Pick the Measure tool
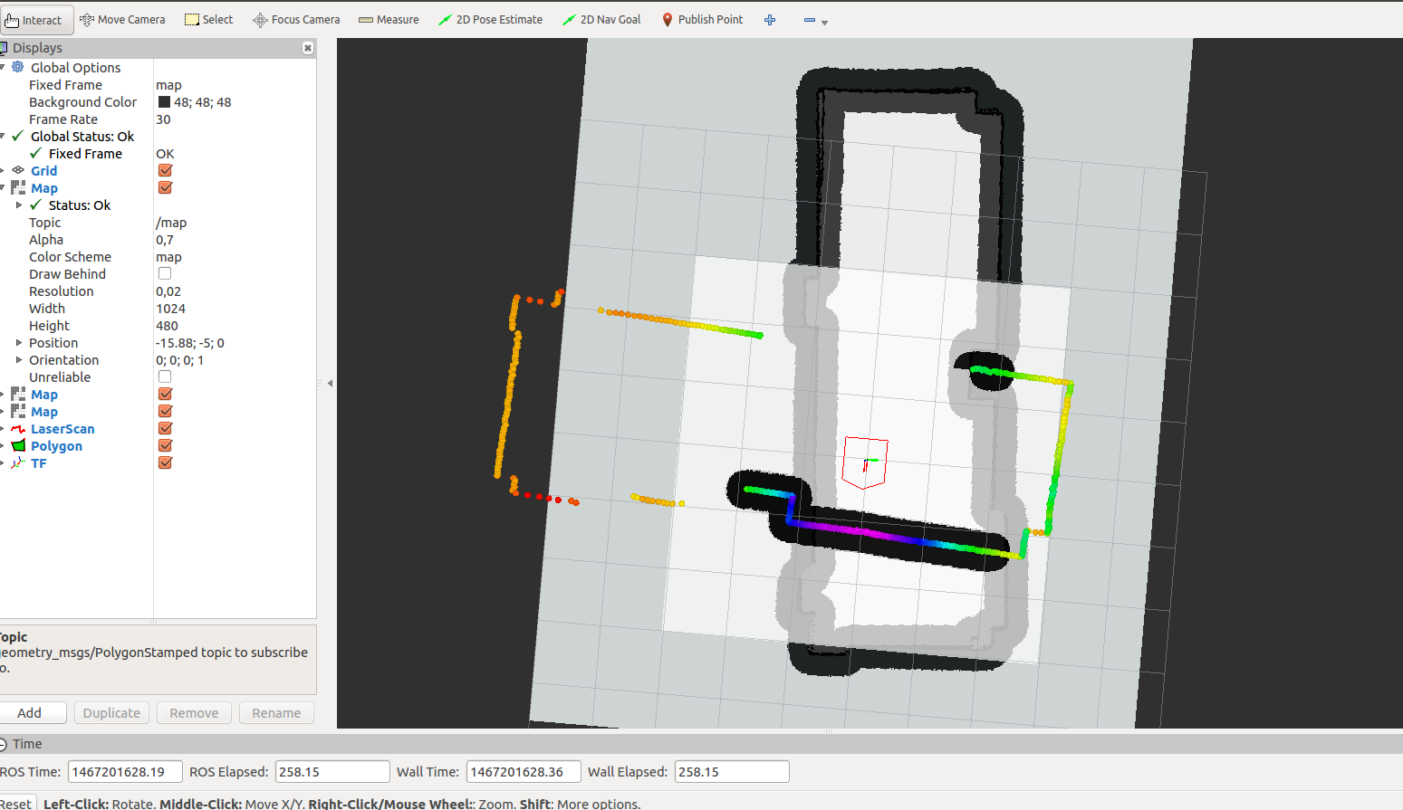The image size is (1403, 810). (389, 20)
